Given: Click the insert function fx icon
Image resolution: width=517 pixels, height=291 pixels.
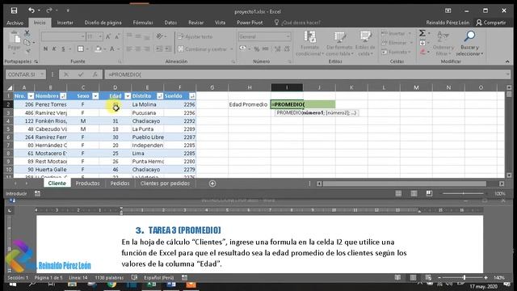Looking at the screenshot, I should click(x=95, y=74).
